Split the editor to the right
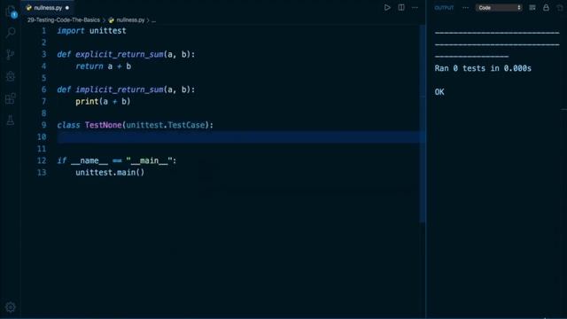567x319 pixels. point(401,8)
